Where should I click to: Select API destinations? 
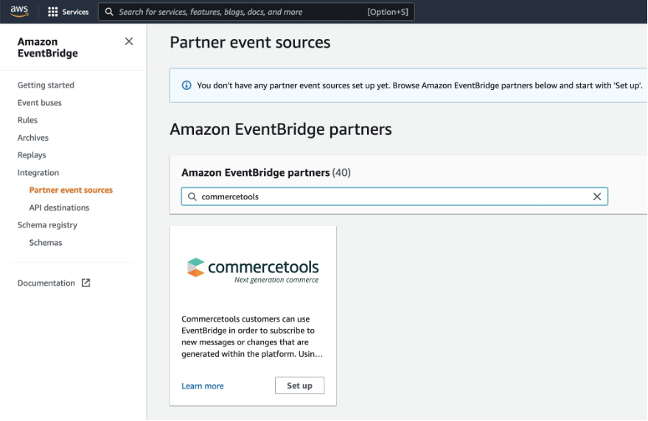tap(59, 208)
